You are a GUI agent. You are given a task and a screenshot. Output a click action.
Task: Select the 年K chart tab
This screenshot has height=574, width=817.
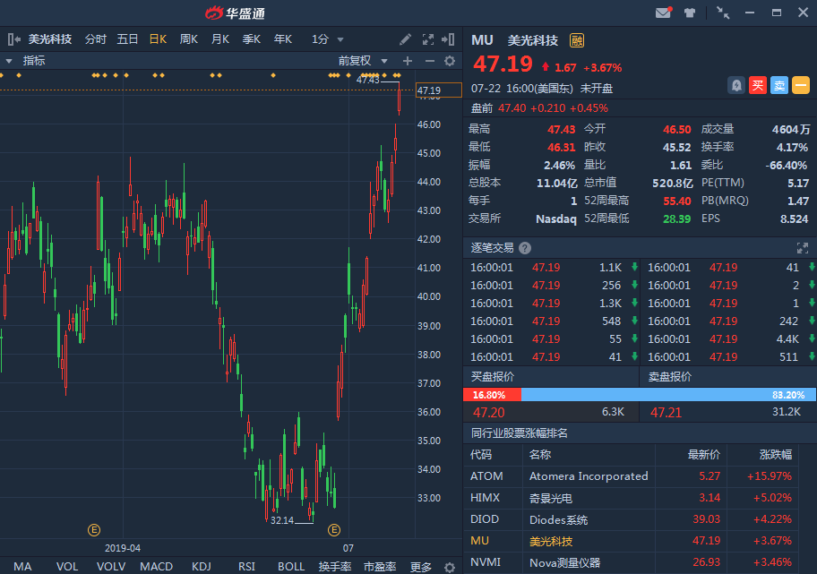(x=283, y=39)
